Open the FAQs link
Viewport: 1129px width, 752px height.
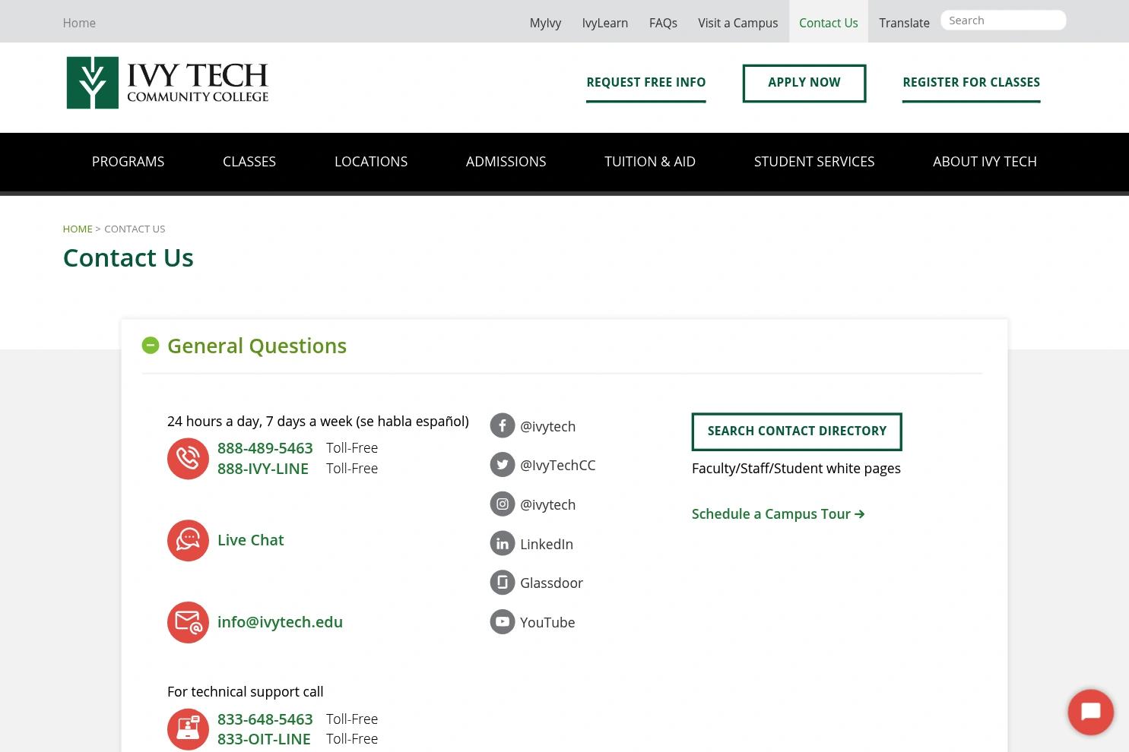coord(663,23)
